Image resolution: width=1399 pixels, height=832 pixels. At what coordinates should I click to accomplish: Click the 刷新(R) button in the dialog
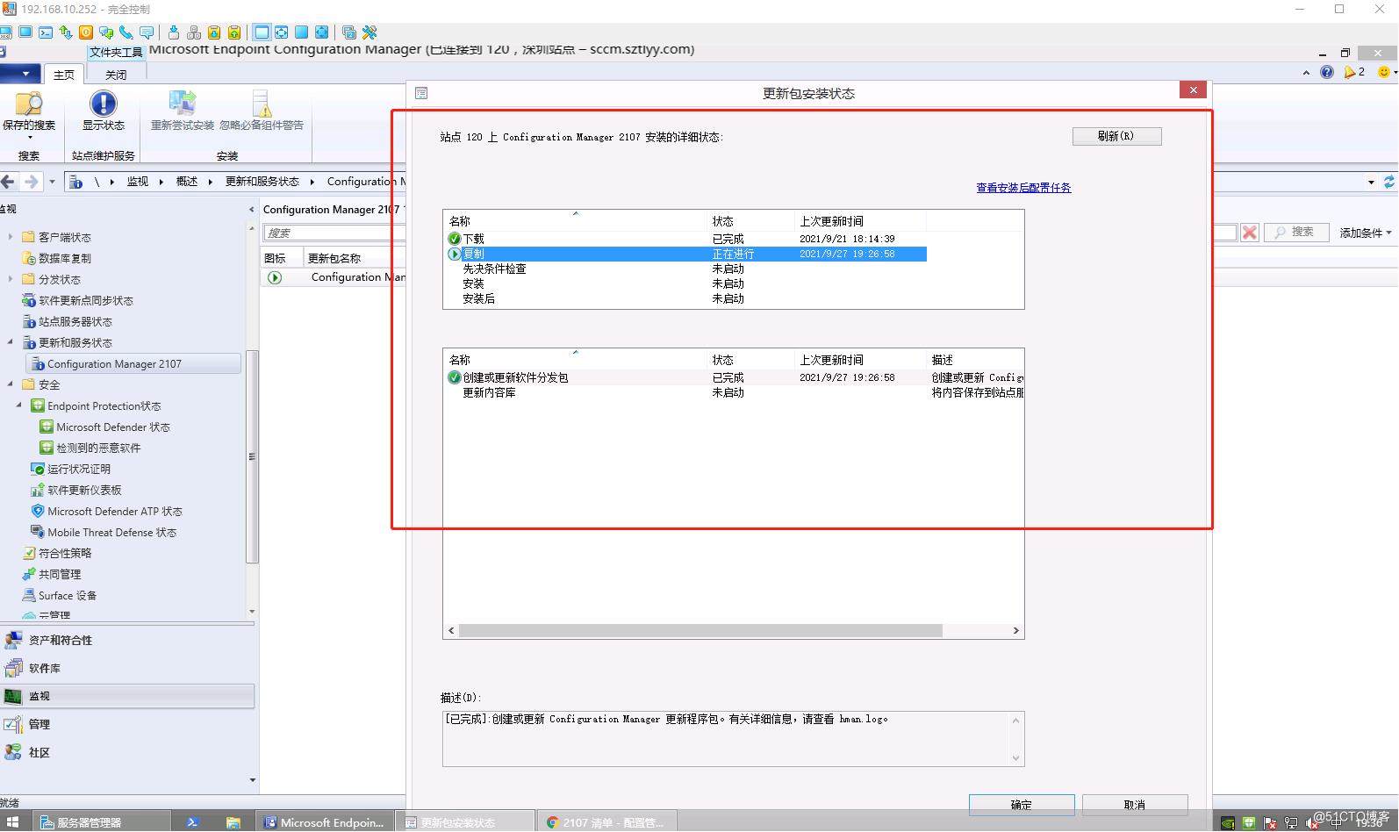[1116, 136]
